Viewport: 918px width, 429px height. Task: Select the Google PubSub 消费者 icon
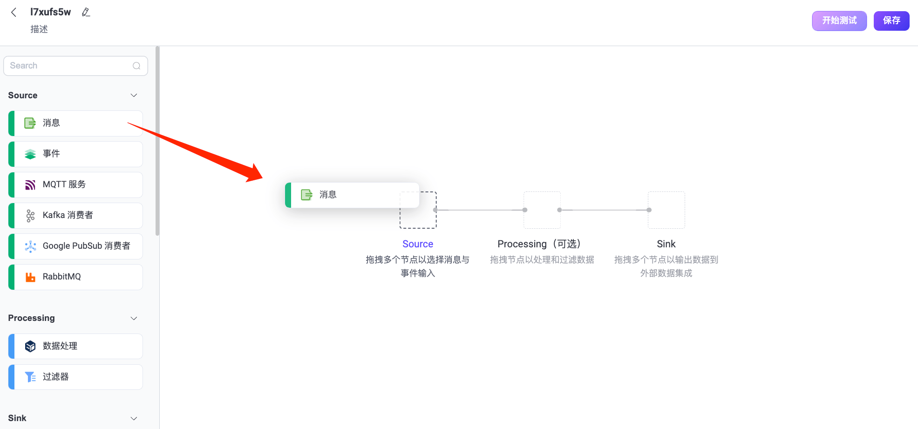[x=30, y=246]
